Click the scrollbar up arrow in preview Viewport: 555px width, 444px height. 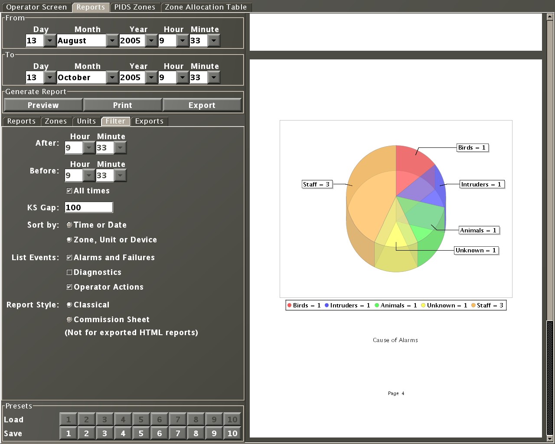[x=550, y=17]
